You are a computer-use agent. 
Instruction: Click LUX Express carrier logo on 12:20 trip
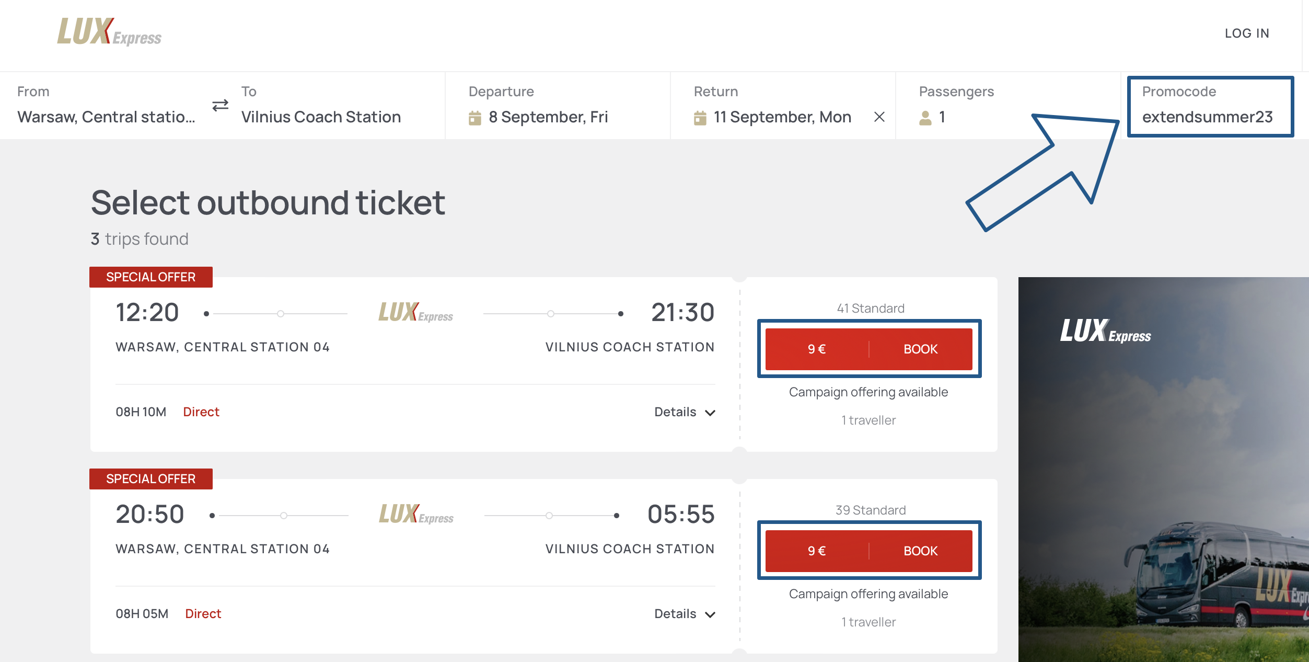point(415,313)
